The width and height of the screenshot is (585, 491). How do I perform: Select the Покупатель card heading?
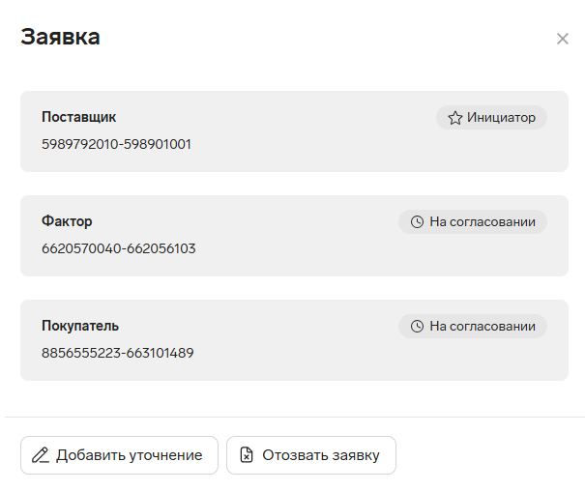pyautogui.click(x=80, y=326)
